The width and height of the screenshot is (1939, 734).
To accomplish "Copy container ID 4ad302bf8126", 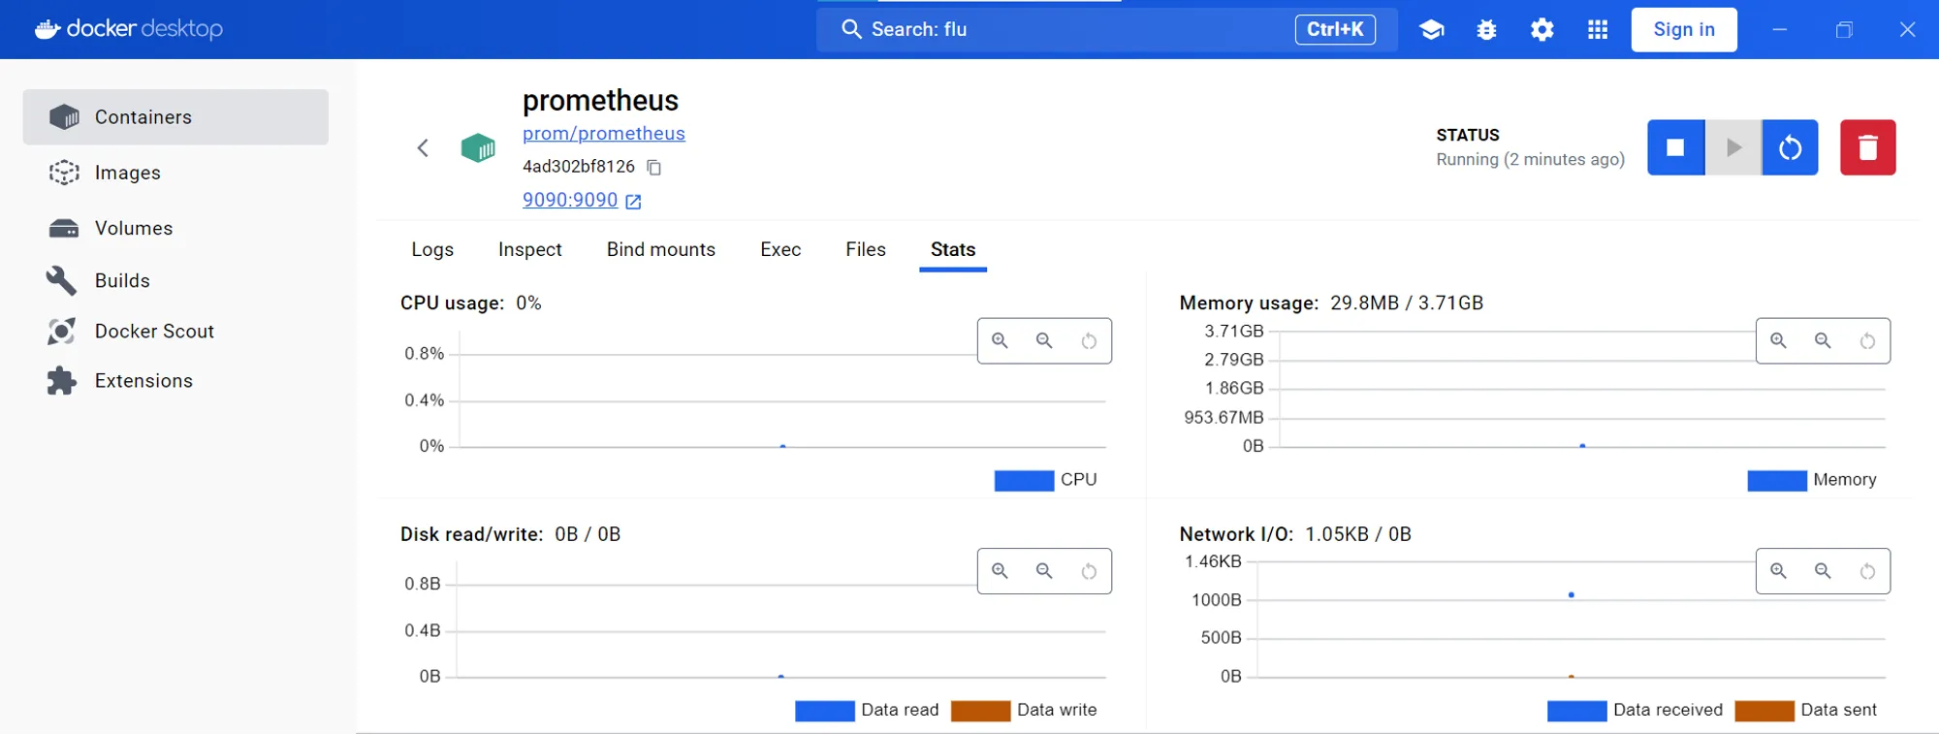I will [654, 168].
